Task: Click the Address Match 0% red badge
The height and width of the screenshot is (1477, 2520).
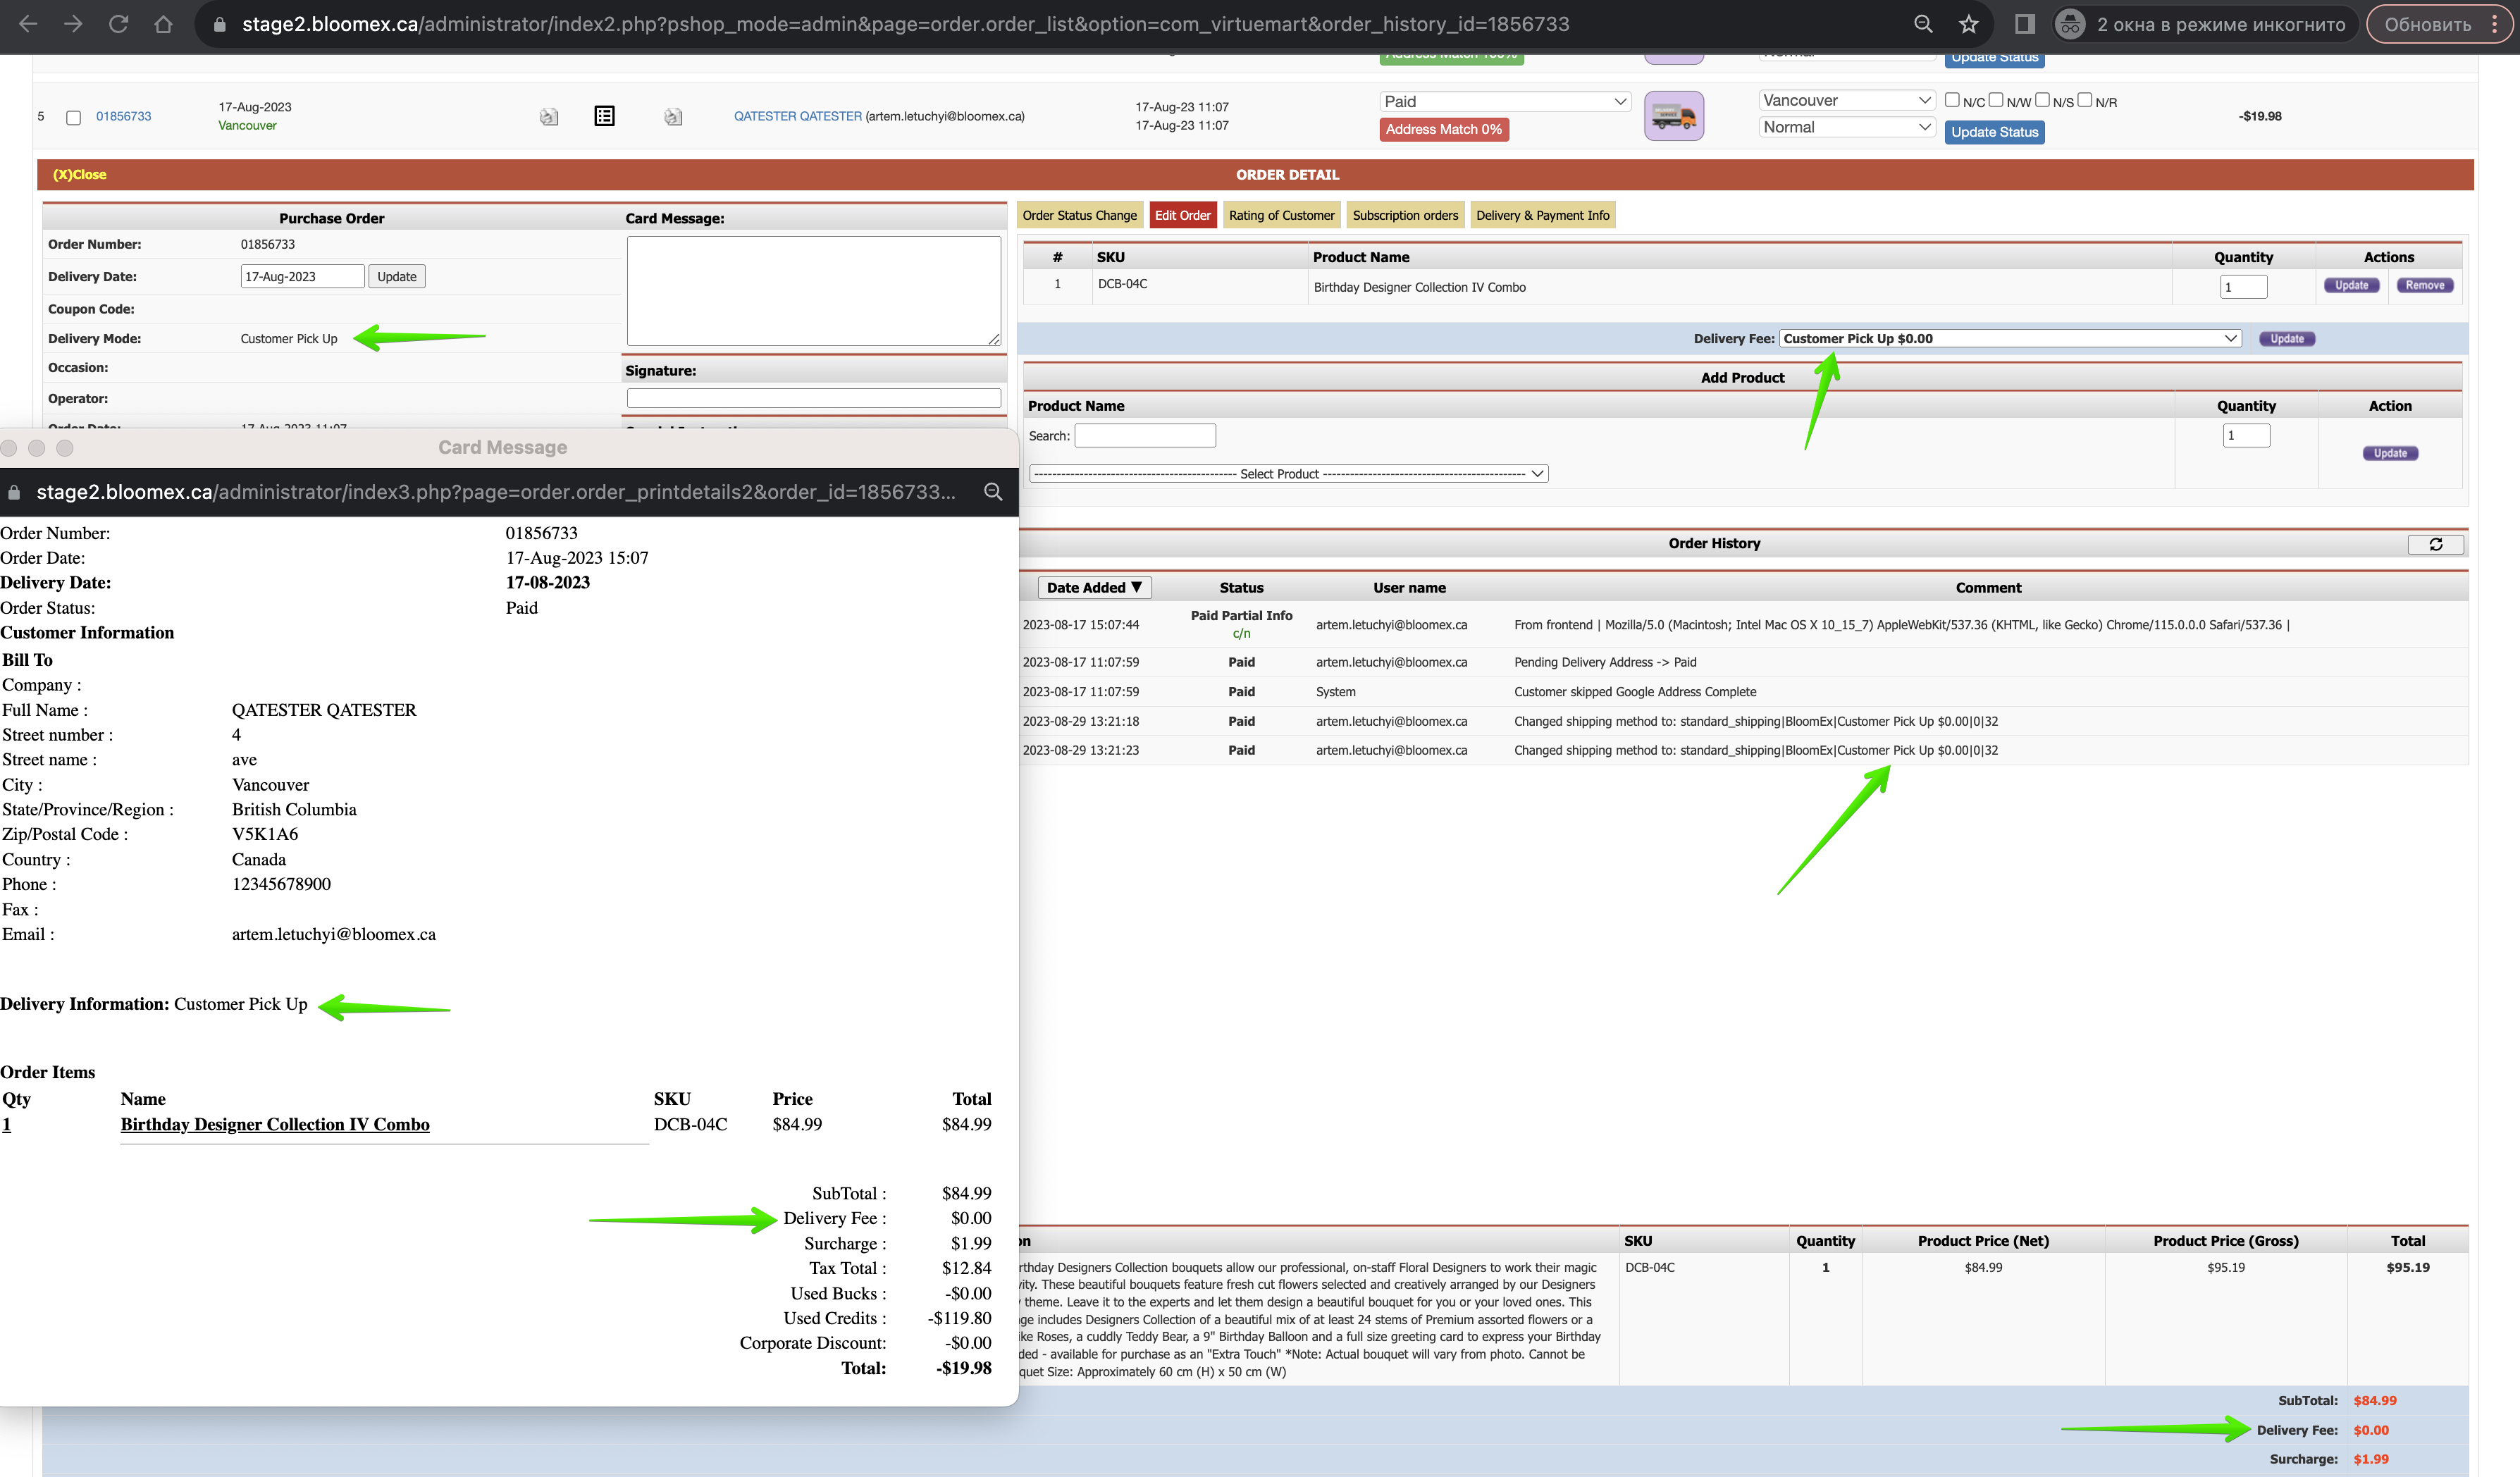Action: coord(1443,129)
